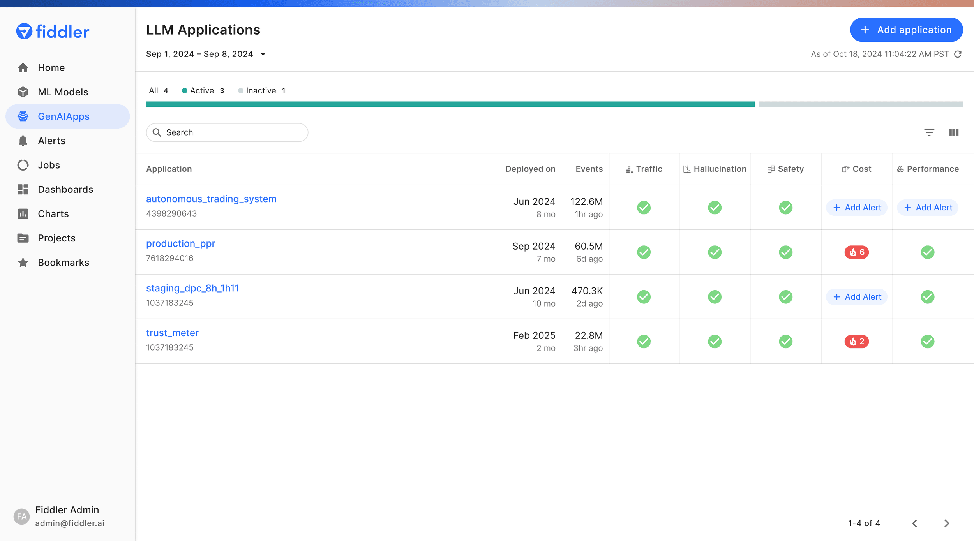Open the column layout icon
The height and width of the screenshot is (541, 974).
[953, 132]
